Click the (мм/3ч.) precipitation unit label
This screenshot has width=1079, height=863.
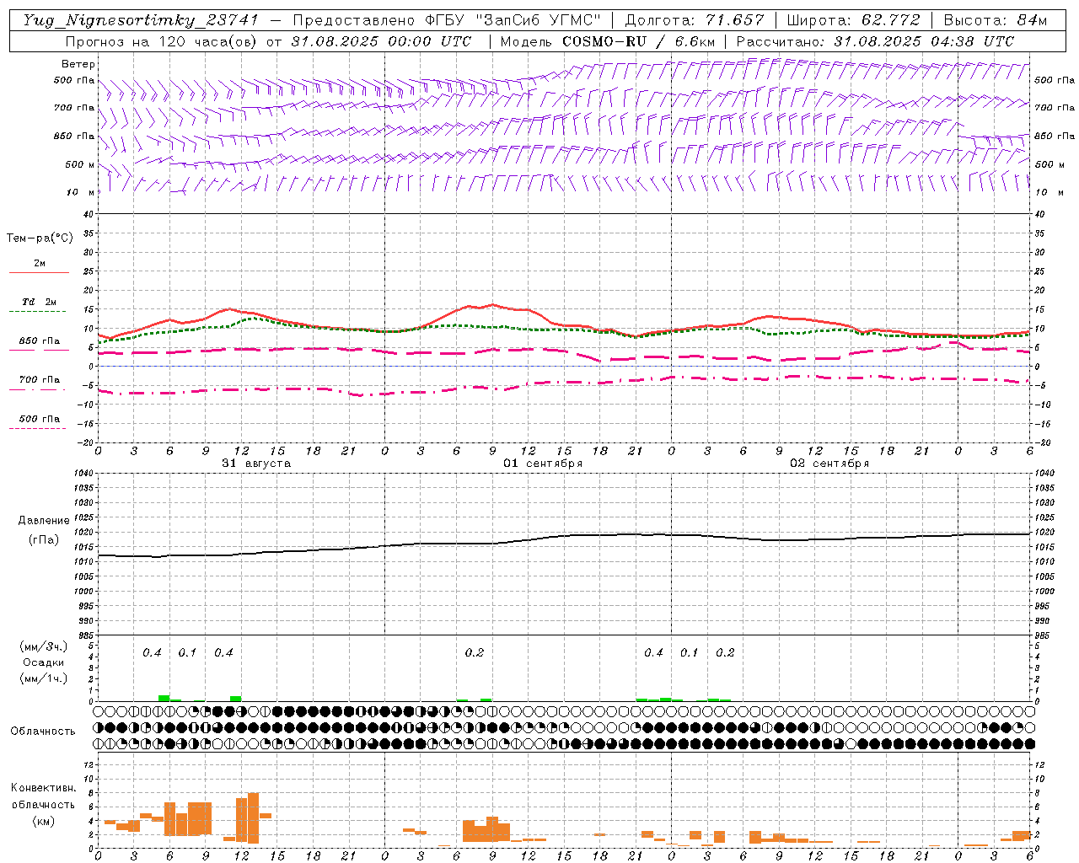(x=43, y=646)
